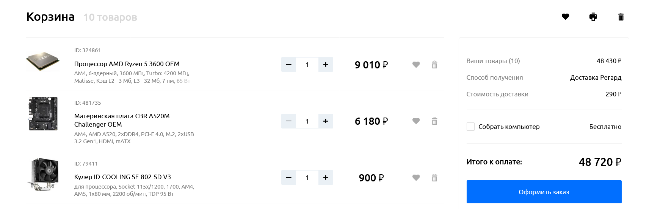652x209 pixels.
Task: Open the Процессор AMD Ryzen 5 3600 OEM link
Action: pos(127,64)
